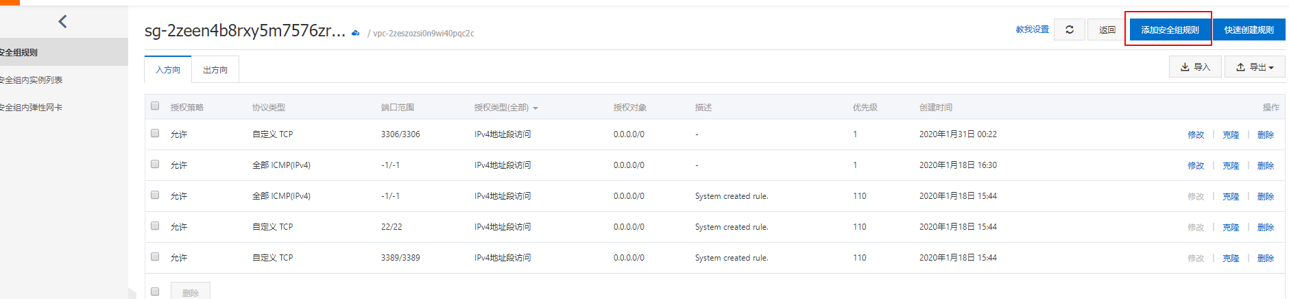The image size is (1289, 299).
Task: Click 克隆 for the 3389/3389 rule
Action: [x=1231, y=258]
